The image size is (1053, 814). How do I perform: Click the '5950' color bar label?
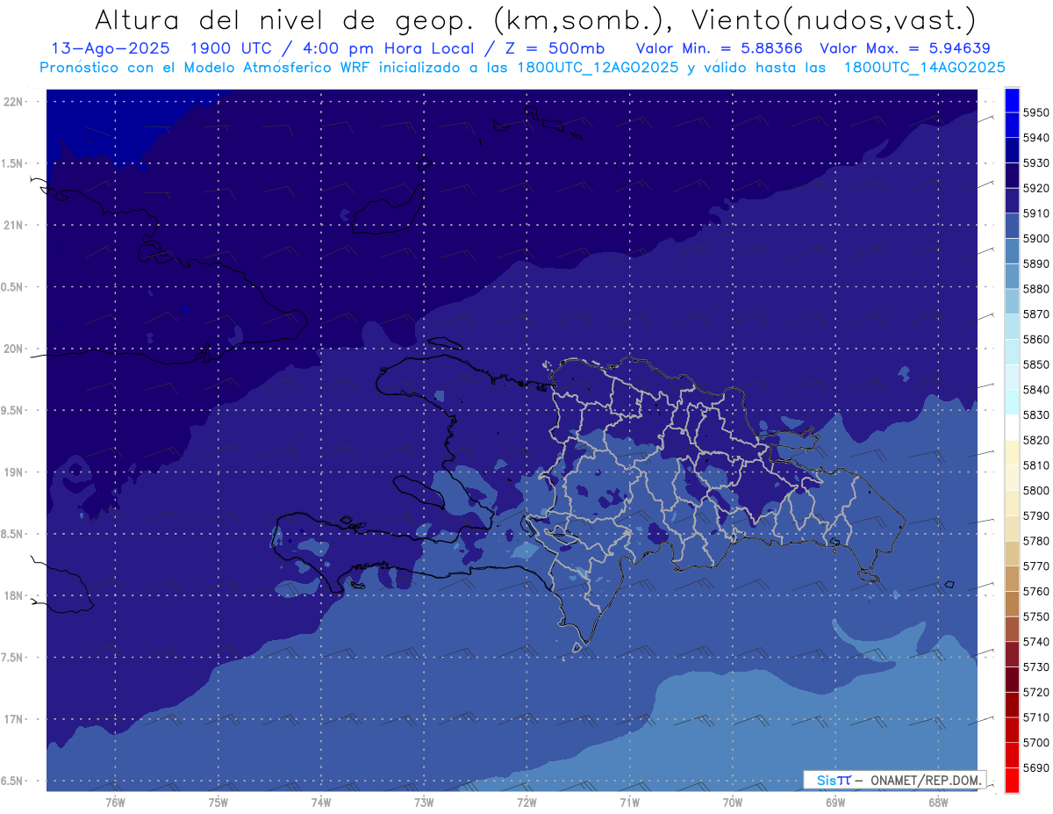pyautogui.click(x=1036, y=112)
